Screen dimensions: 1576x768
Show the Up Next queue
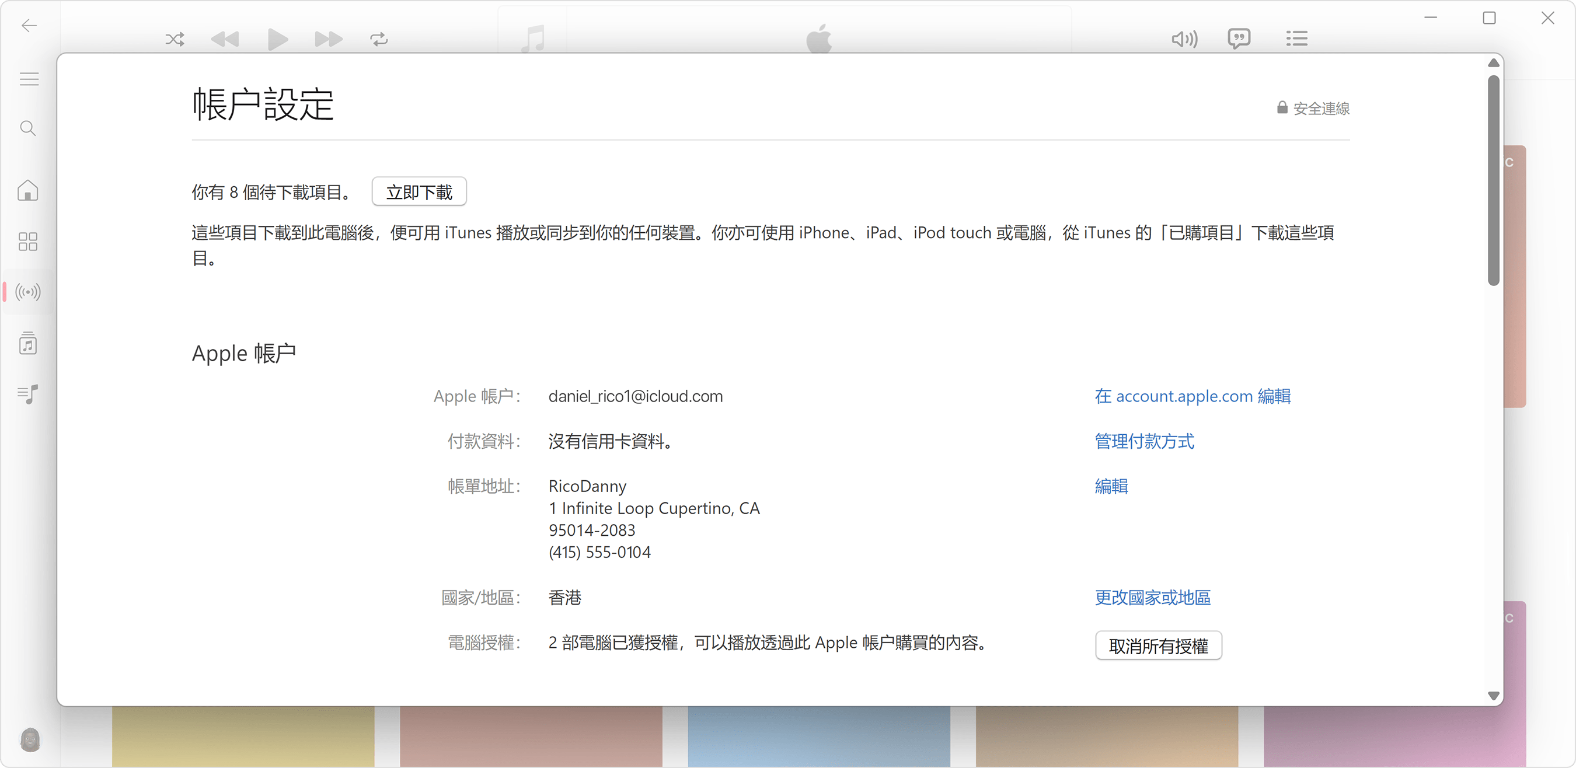(1297, 39)
